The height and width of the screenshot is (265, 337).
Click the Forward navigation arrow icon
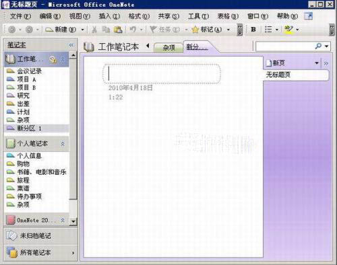click(x=29, y=30)
